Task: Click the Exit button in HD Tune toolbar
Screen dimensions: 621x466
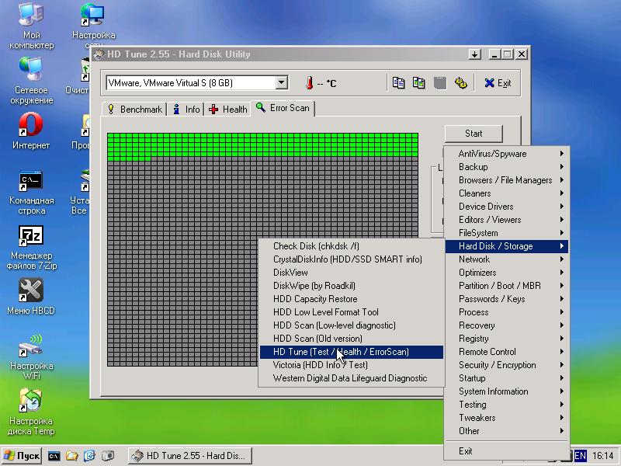Action: click(x=498, y=83)
